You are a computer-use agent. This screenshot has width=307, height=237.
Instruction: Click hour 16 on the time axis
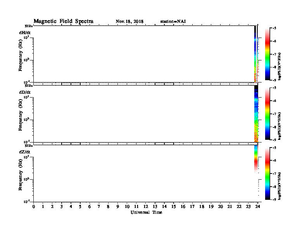pyautogui.click(x=183, y=207)
